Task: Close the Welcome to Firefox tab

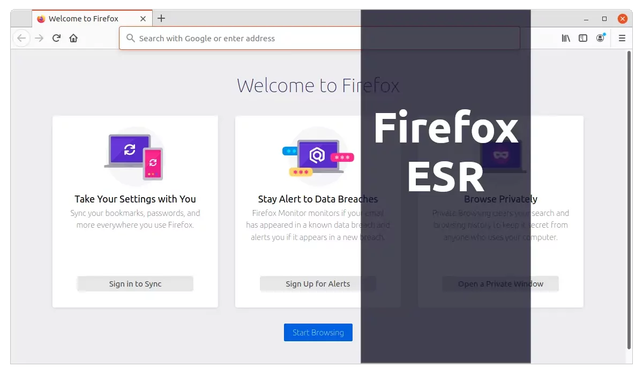Action: (143, 18)
